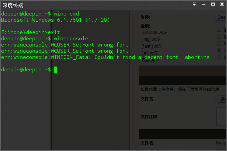Click the 选择 file button beside 文件名
The width and height of the screenshot is (227, 151).
tap(223, 99)
